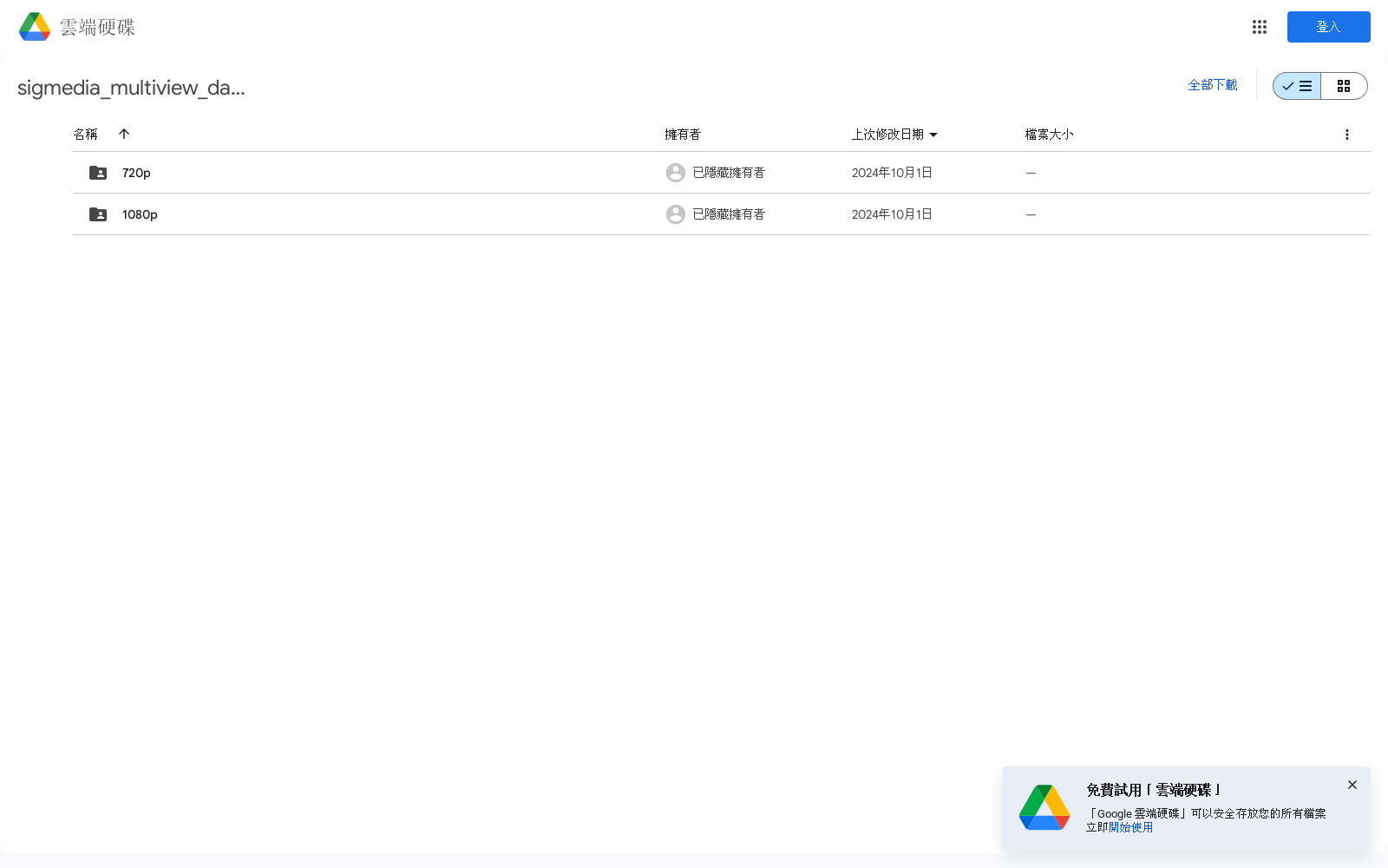
Task: Click the hidden owner avatar in the 720p row
Action: point(675,172)
